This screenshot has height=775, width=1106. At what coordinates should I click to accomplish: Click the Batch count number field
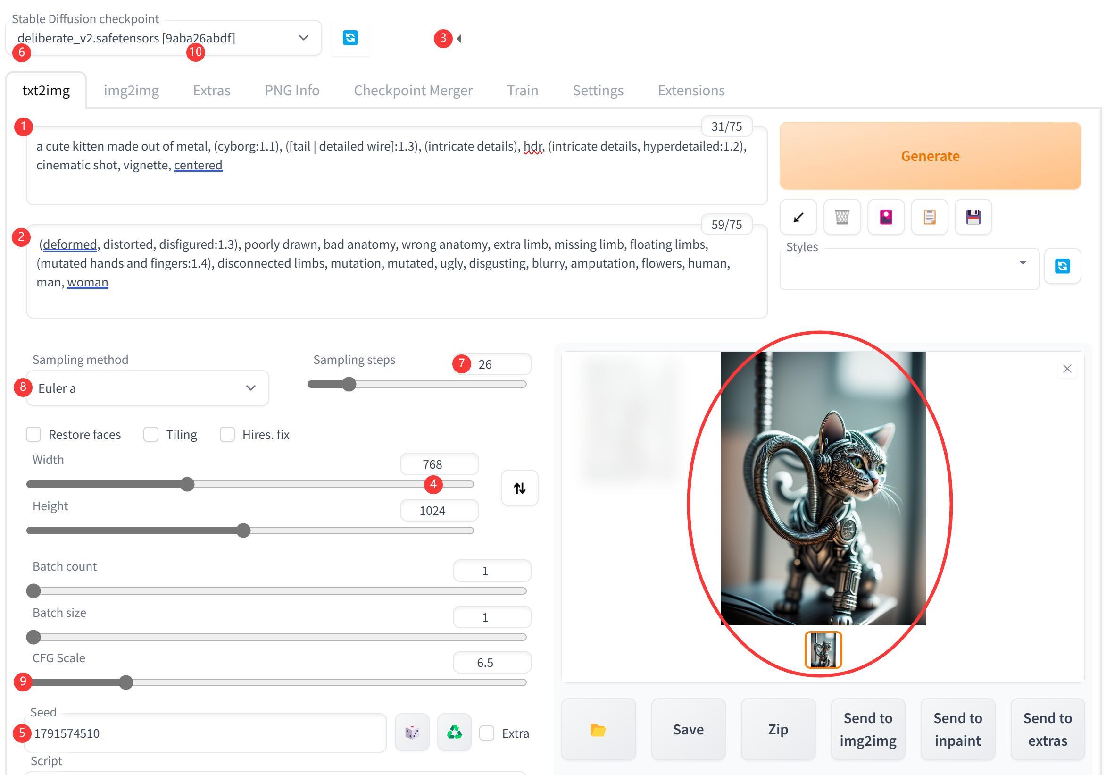tap(492, 571)
